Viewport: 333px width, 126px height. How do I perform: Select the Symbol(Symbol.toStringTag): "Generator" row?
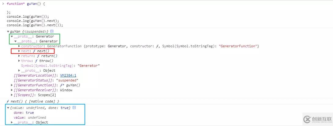pos(60,66)
